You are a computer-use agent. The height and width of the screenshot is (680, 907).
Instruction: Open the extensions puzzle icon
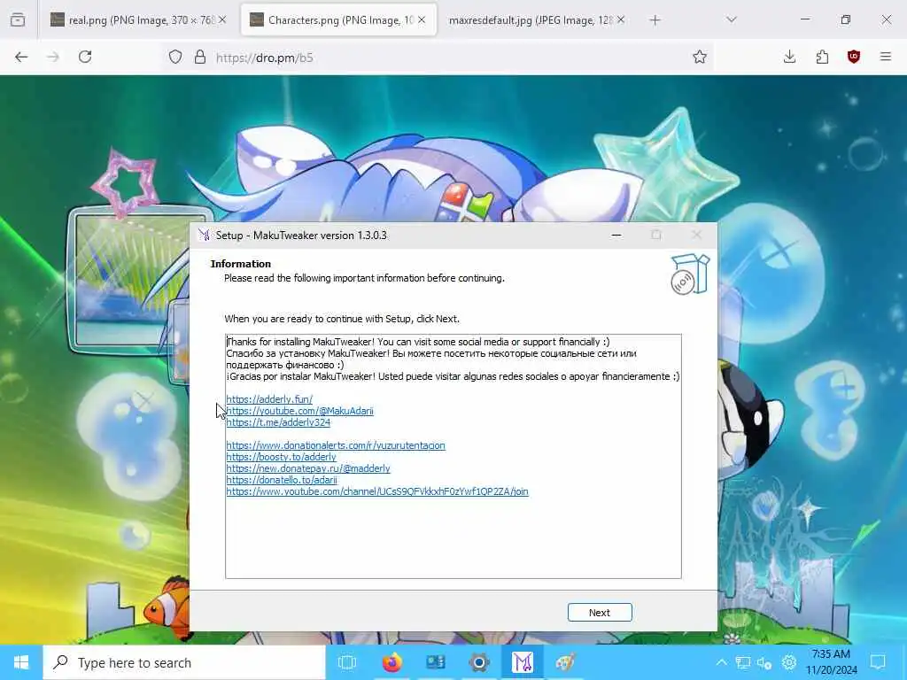[x=822, y=57]
